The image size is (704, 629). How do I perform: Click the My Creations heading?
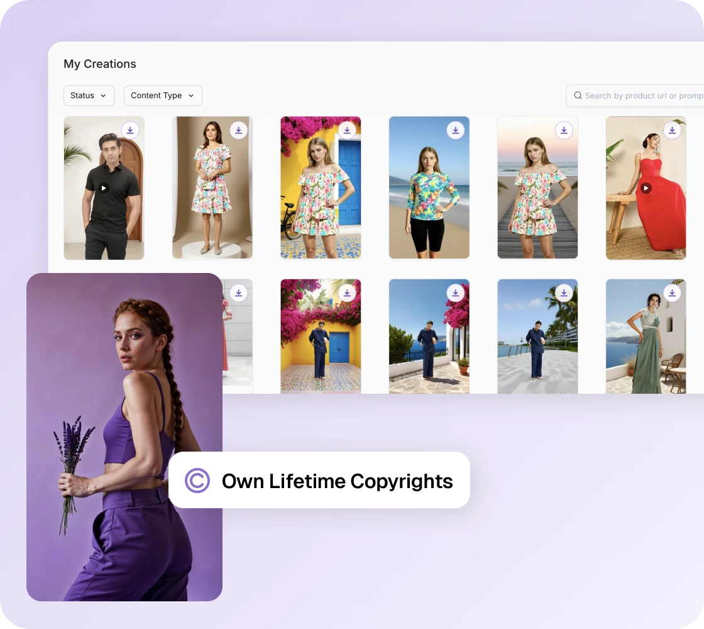100,64
